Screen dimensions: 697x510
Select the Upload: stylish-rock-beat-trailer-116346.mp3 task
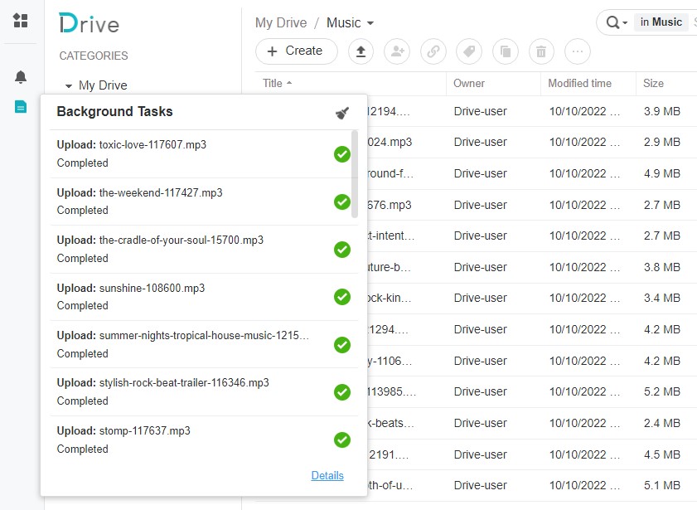point(204,392)
